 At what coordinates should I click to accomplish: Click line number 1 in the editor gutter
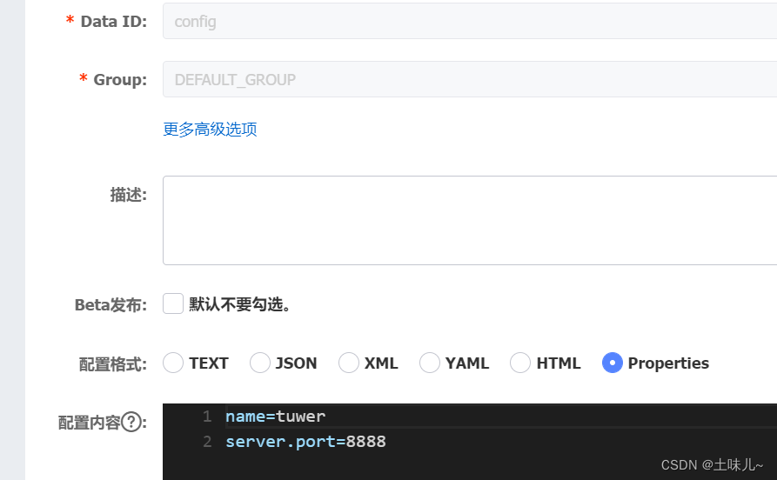coord(207,417)
